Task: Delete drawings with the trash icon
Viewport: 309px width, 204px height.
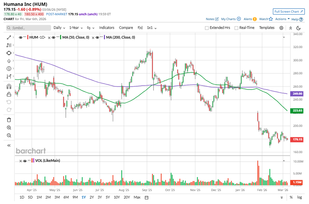Action: 9,120
